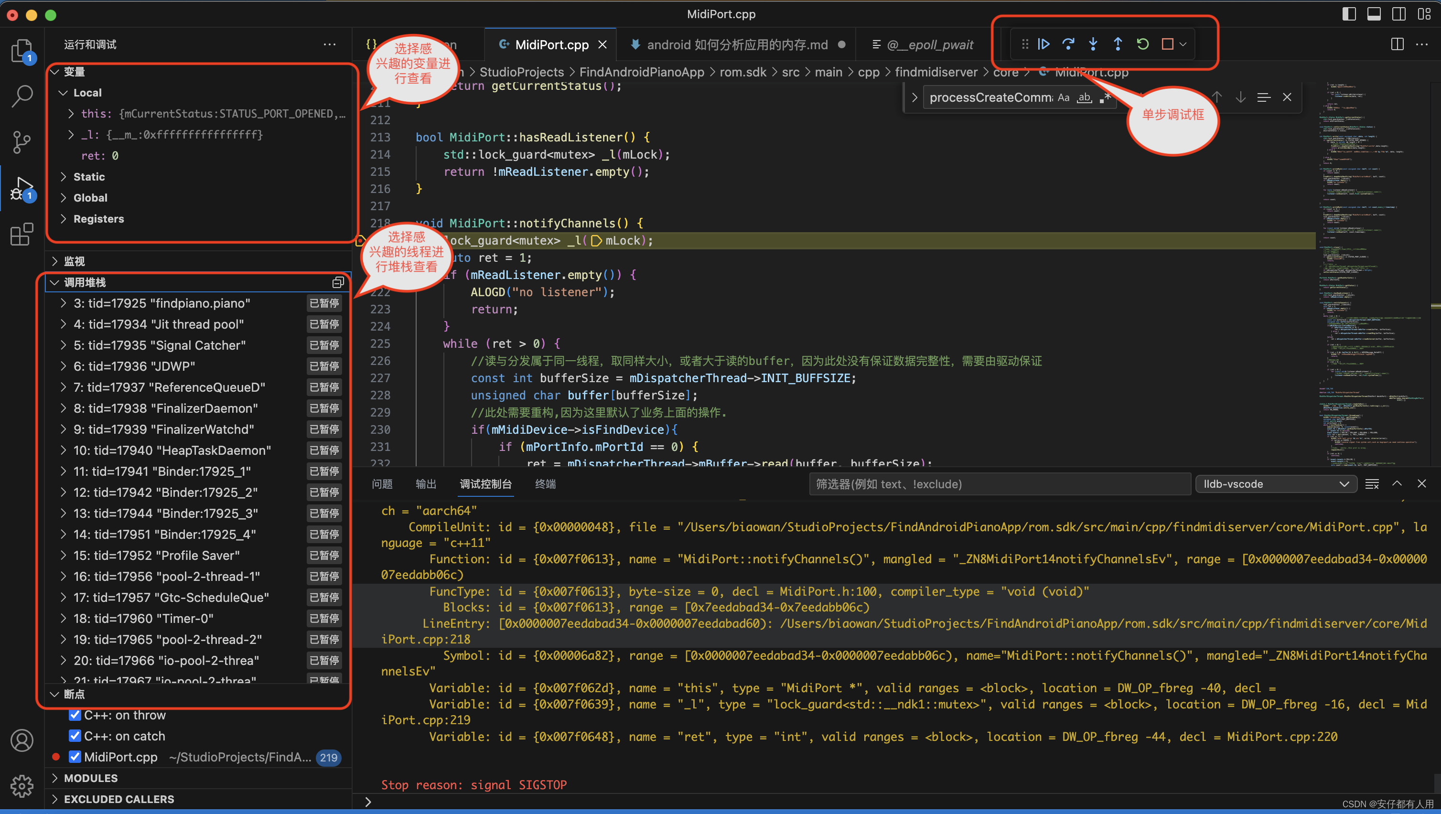Open find in selection option
1441x814 pixels.
(1263, 97)
